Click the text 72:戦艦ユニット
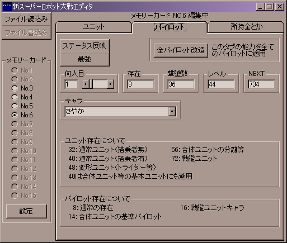 coord(194,159)
